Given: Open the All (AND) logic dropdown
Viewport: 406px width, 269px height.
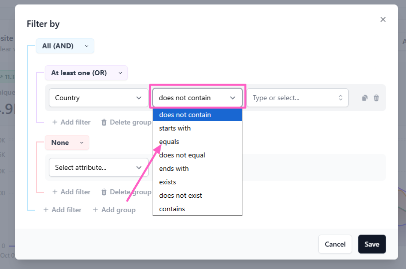Looking at the screenshot, I should click(x=65, y=46).
